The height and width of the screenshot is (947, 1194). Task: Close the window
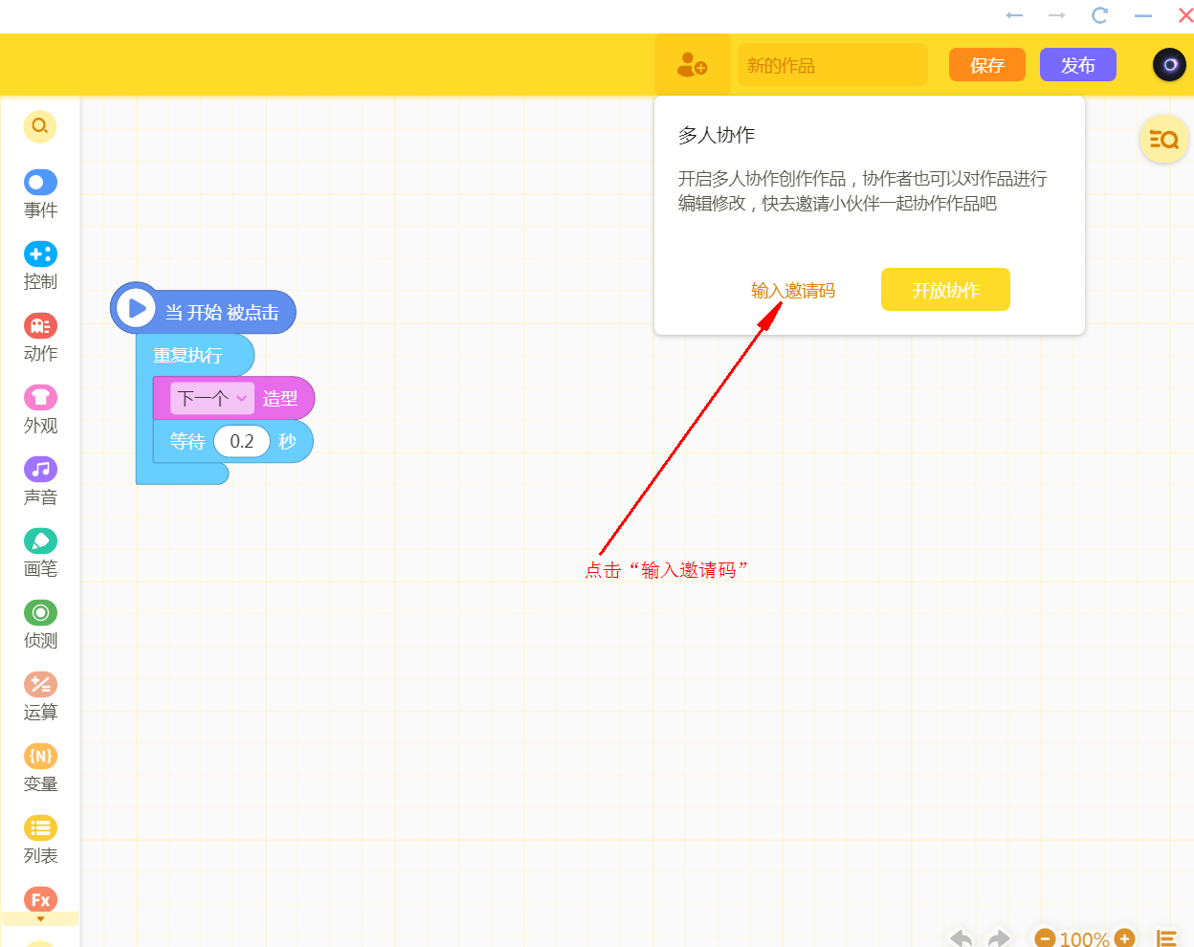click(x=1185, y=15)
